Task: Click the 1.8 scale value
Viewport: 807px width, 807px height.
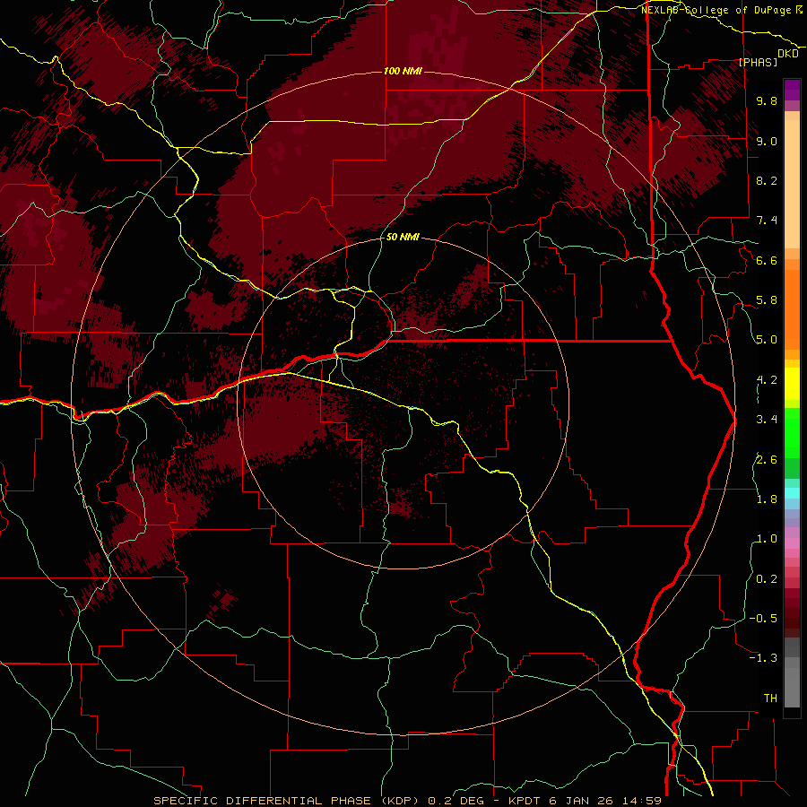Action: (x=767, y=499)
